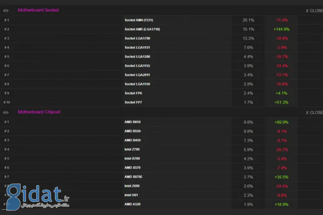Viewport: 323px width, 215px height.
Task: Toggle eye icon beside Motherboard Socket
Action: click(6, 10)
